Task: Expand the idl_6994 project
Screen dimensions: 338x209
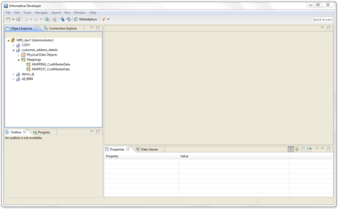Action: click(x=13, y=79)
